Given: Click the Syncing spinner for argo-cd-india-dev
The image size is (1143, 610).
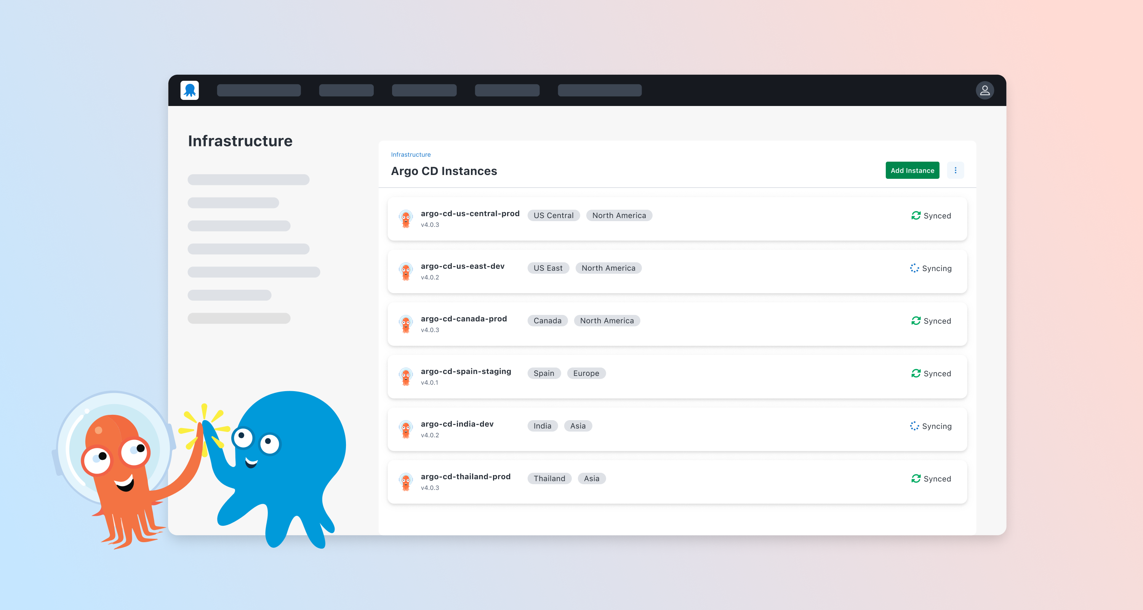Looking at the screenshot, I should [914, 426].
